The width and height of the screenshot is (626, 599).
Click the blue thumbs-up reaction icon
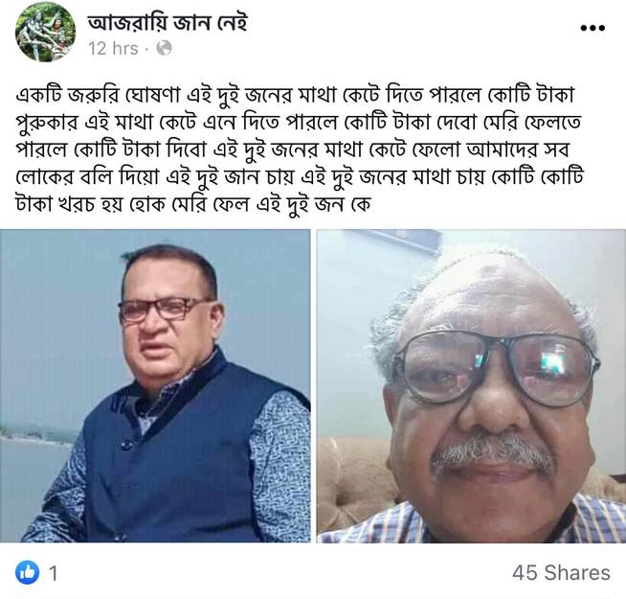tap(27, 572)
